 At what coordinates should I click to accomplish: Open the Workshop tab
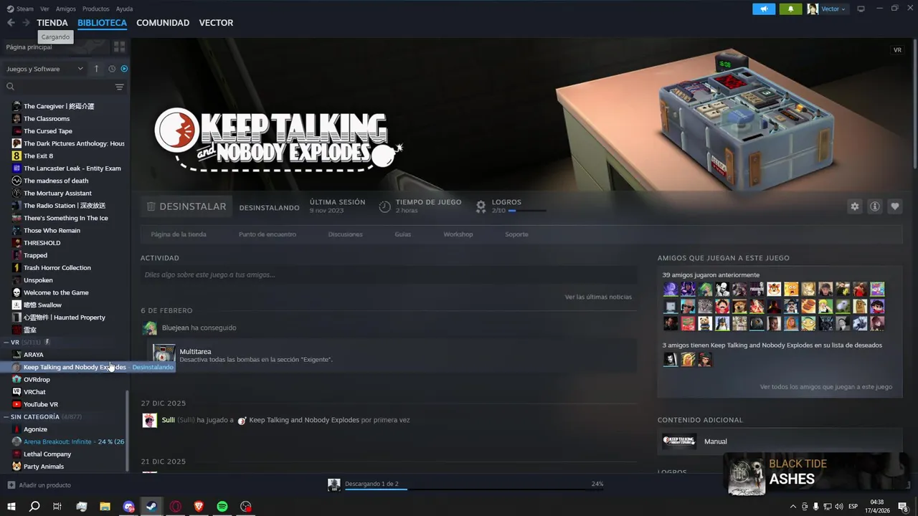coord(458,234)
